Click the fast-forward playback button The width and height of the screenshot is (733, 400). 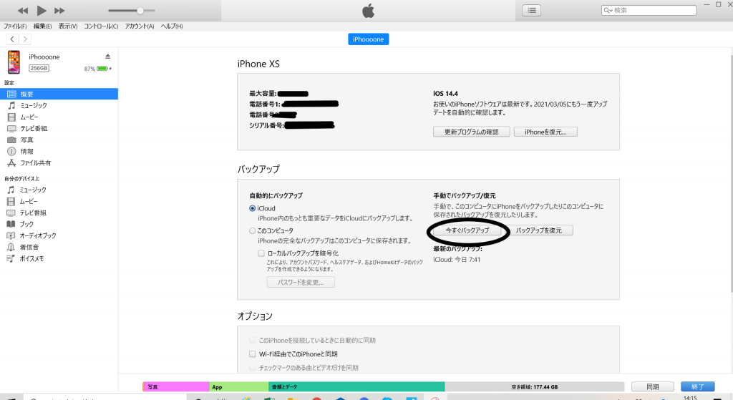(x=59, y=10)
